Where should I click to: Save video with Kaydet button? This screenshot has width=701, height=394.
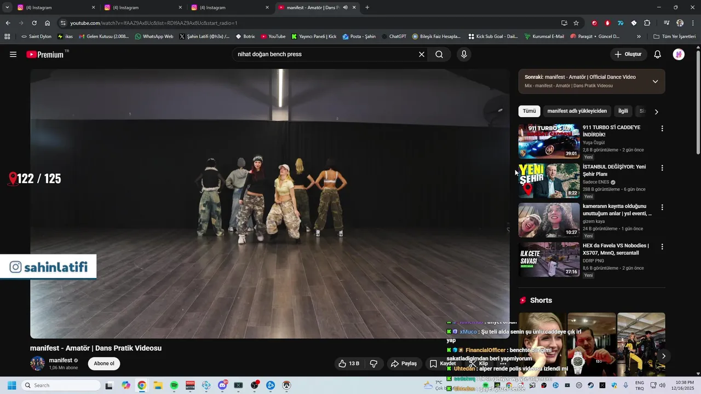443,363
